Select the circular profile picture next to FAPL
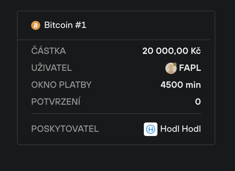This screenshot has width=235, height=171. pyautogui.click(x=171, y=68)
